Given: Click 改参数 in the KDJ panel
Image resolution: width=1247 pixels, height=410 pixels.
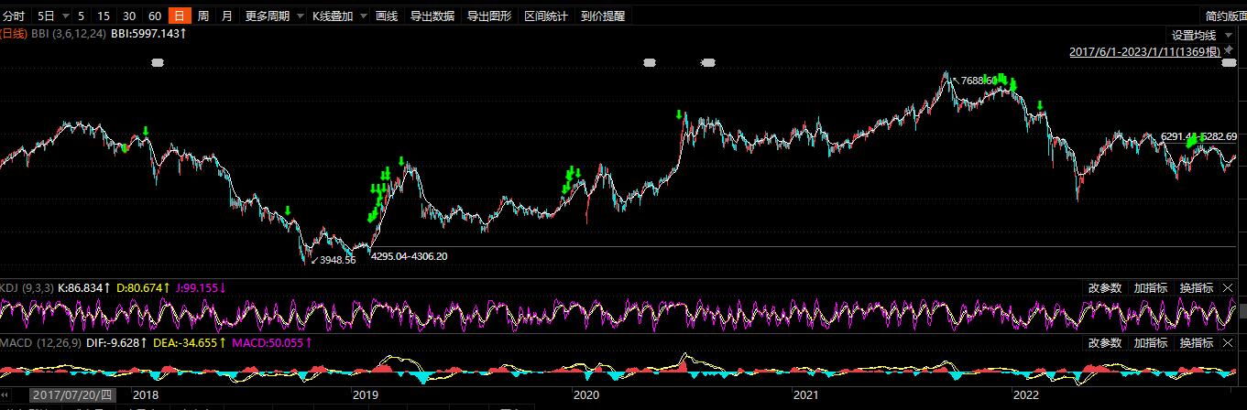Looking at the screenshot, I should 1104,288.
